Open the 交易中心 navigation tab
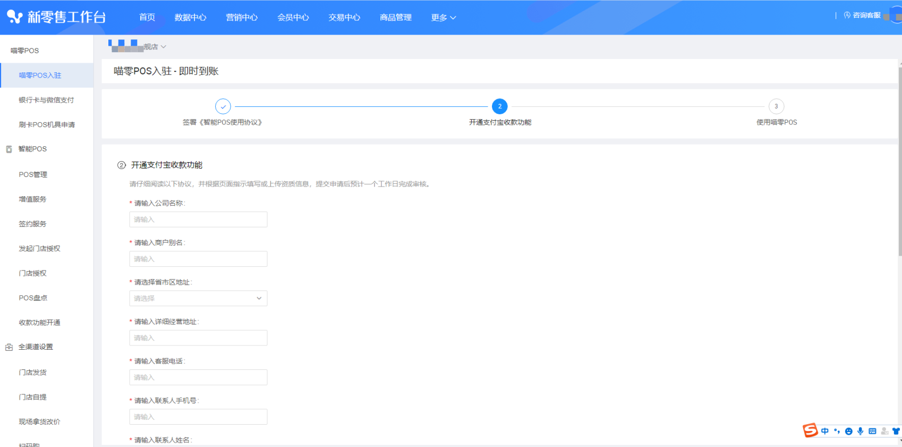This screenshot has width=902, height=447. point(344,18)
